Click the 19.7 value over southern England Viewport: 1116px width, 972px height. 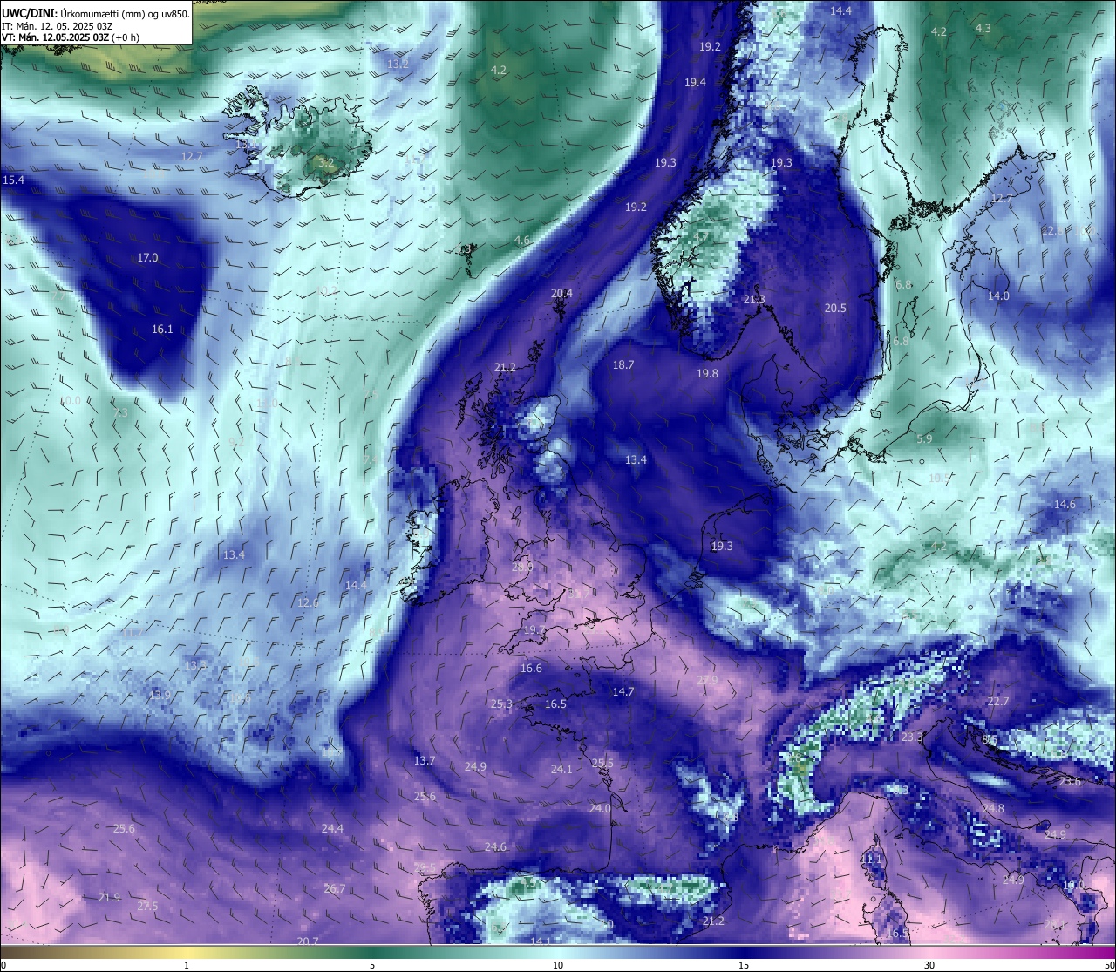click(534, 629)
